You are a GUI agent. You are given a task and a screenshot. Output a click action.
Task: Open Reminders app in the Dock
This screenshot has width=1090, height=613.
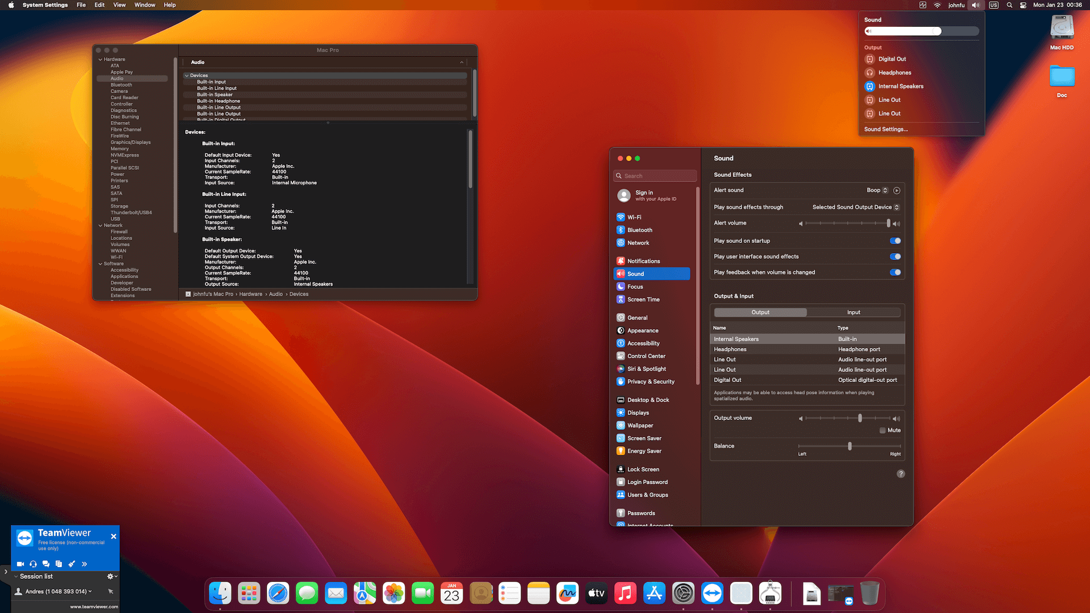click(x=510, y=594)
